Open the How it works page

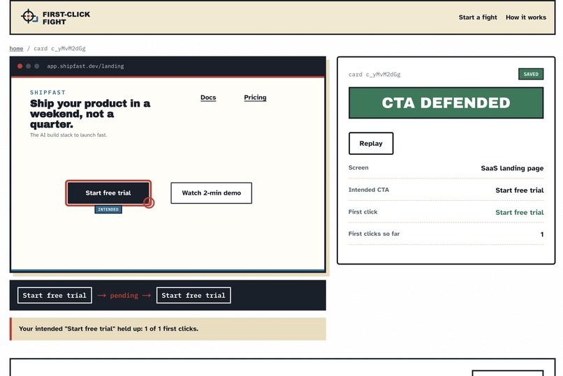(526, 17)
